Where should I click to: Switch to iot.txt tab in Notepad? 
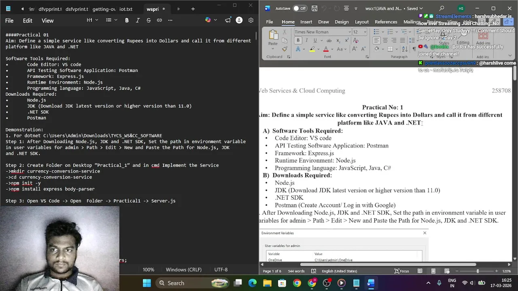(x=126, y=9)
